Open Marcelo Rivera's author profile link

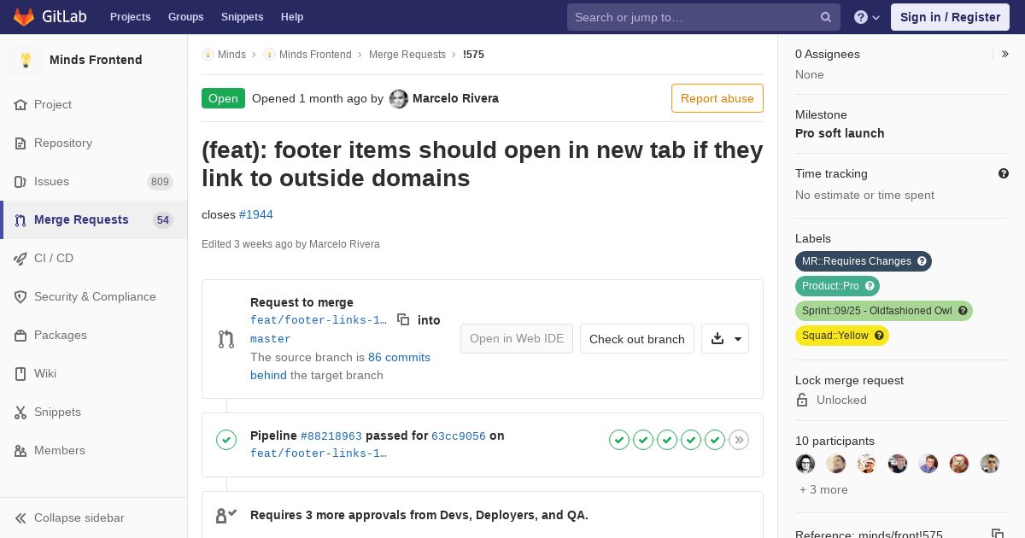[x=455, y=98]
